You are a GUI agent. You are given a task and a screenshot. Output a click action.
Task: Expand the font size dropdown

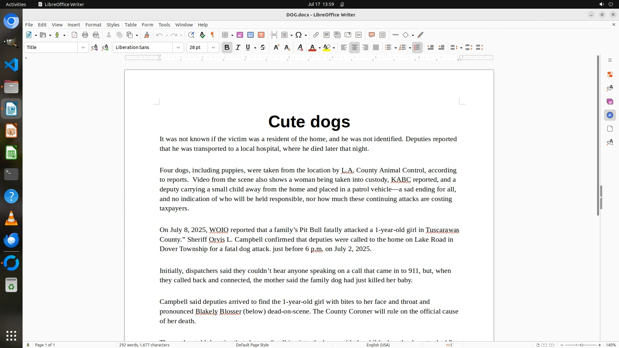213,48
